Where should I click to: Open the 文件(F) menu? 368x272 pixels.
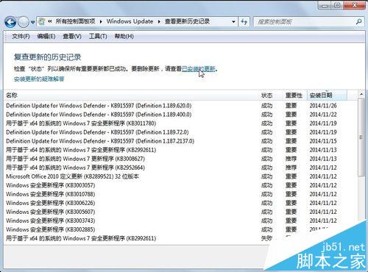21,36
